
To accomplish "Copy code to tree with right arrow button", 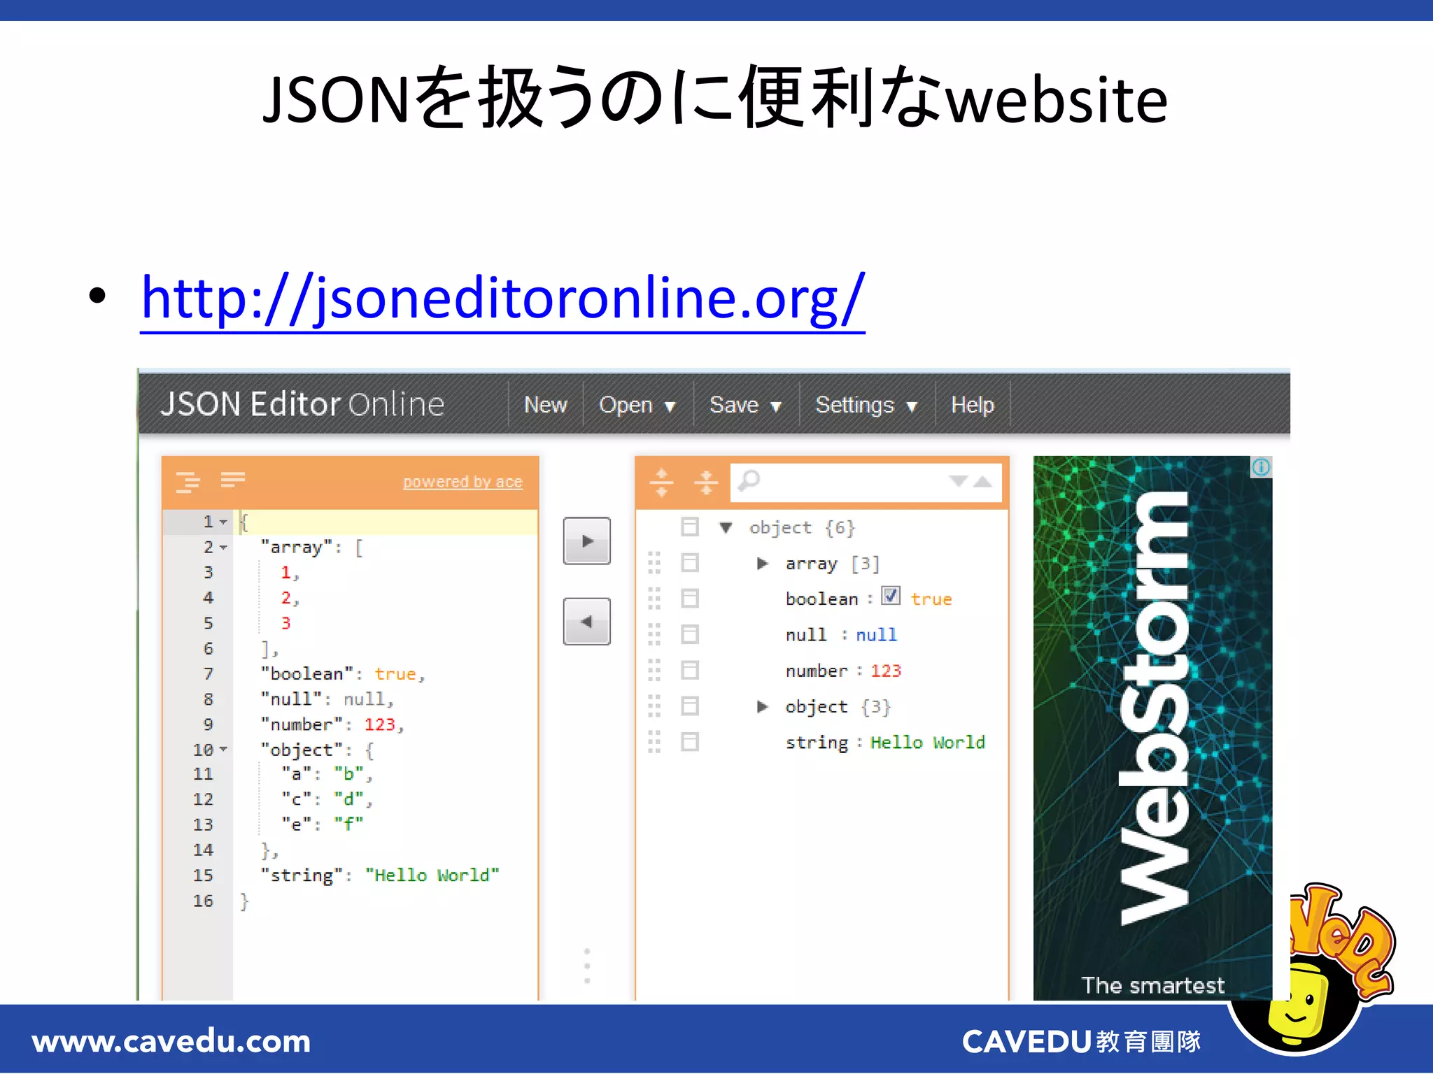I will 586,540.
